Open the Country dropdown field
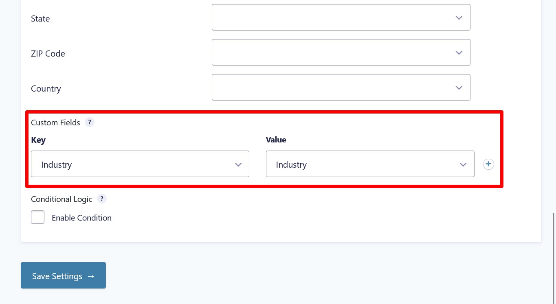The width and height of the screenshot is (556, 304). coord(341,87)
